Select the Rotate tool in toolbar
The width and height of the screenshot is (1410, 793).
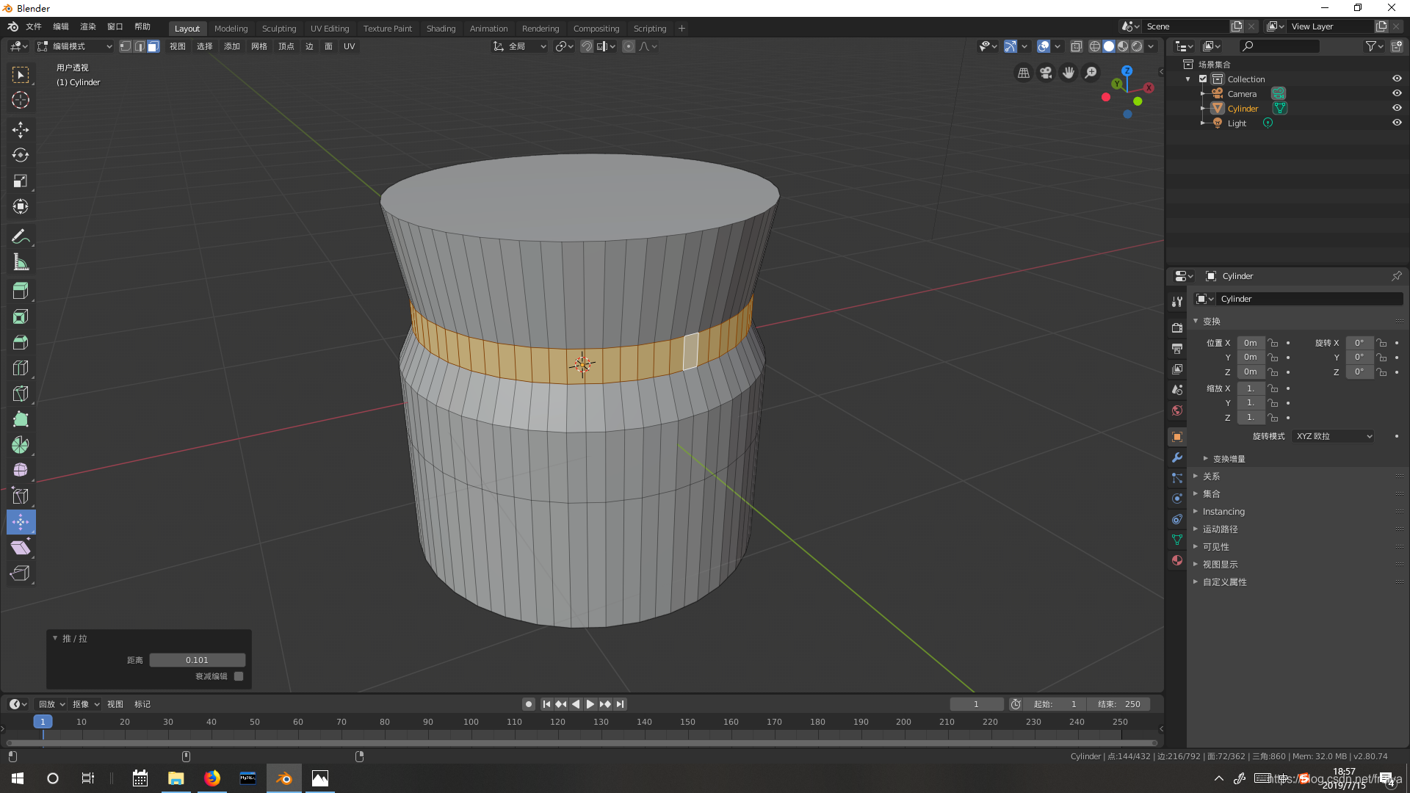pyautogui.click(x=21, y=155)
